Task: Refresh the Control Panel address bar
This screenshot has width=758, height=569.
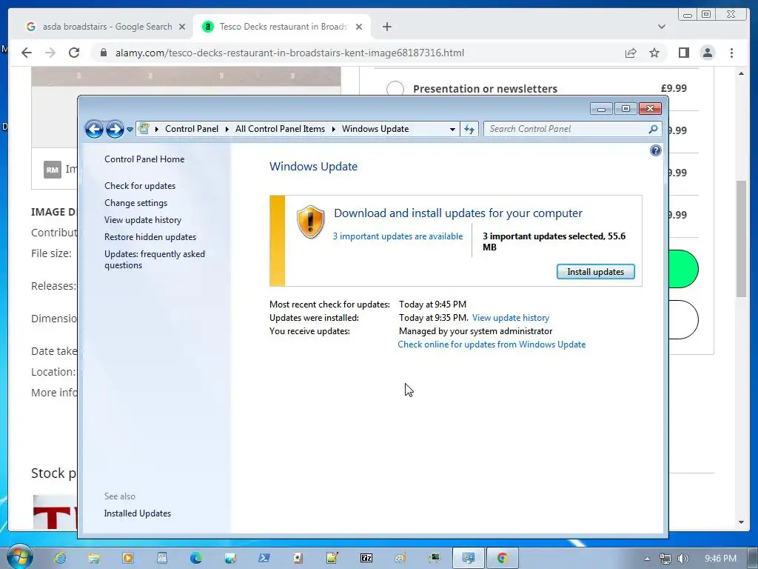Action: [x=469, y=129]
